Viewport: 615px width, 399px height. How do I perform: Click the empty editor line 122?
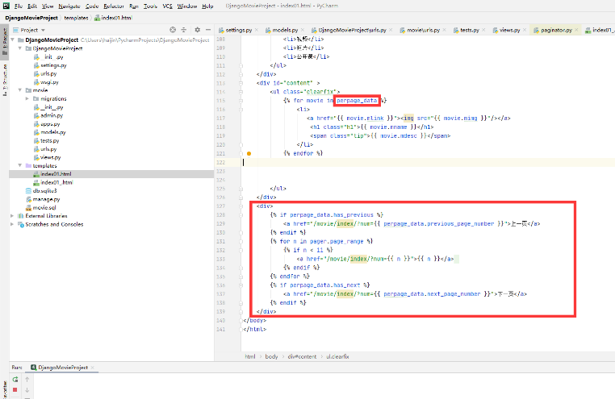[428, 162]
